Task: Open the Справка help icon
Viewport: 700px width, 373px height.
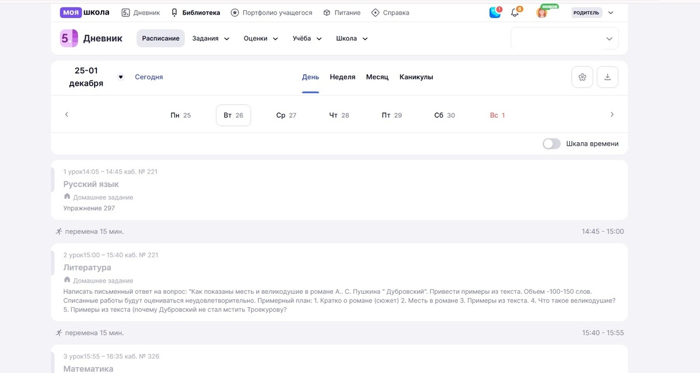Action: [x=376, y=12]
